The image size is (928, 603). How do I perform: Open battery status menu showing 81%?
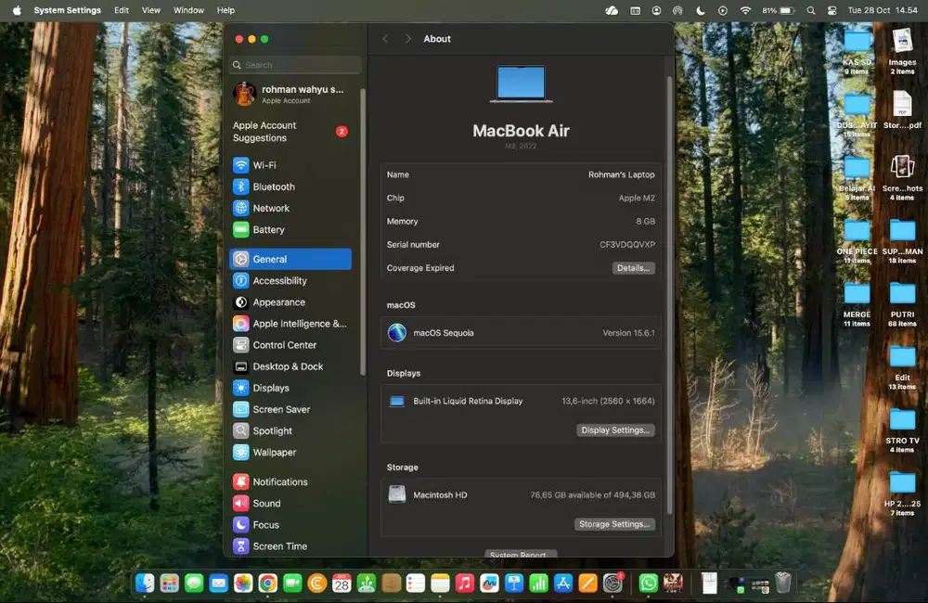(778, 10)
